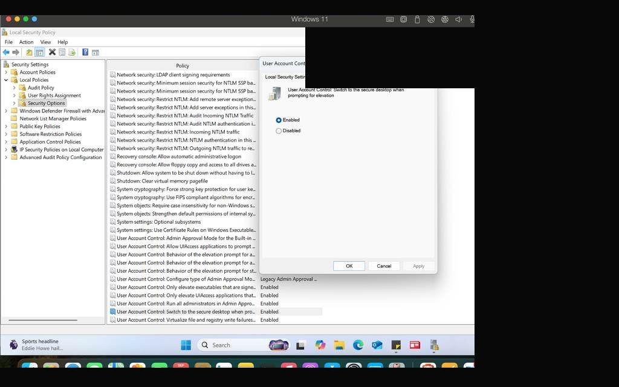Screen dimensions: 619x387
Task: Open Outlook from the taskbar
Action: pyautogui.click(x=377, y=345)
